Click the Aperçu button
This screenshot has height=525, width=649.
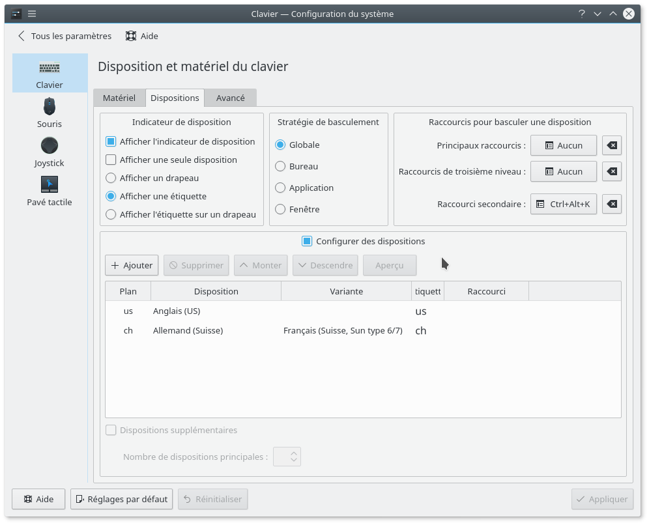point(390,265)
